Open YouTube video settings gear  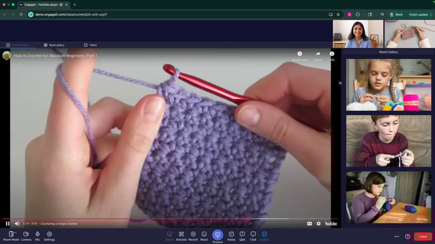(x=318, y=223)
